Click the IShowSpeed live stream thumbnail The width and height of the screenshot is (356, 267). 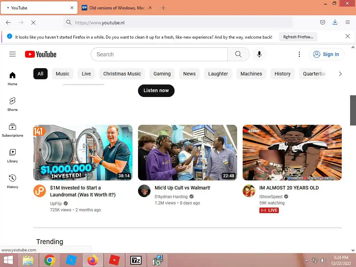click(x=292, y=153)
